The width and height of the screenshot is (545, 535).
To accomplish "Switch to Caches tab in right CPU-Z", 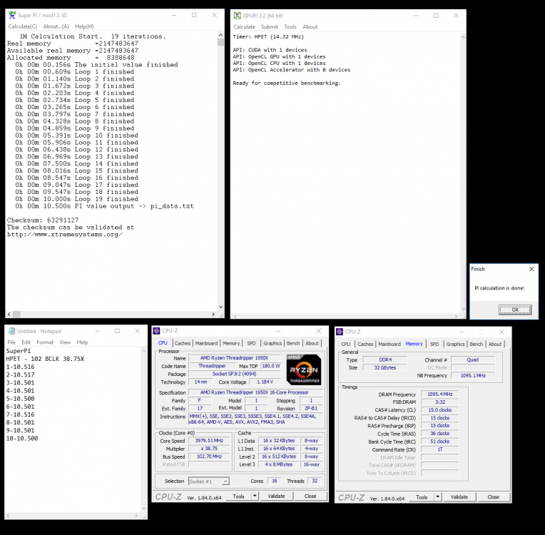I will point(365,344).
